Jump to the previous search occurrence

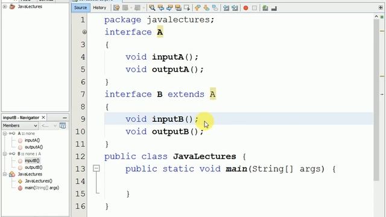[161, 8]
